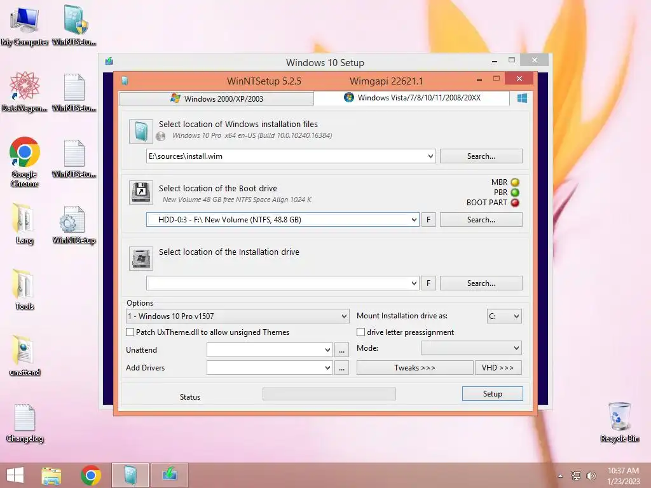The image size is (651, 488).
Task: Click Search for Windows installation files
Action: [x=481, y=156]
